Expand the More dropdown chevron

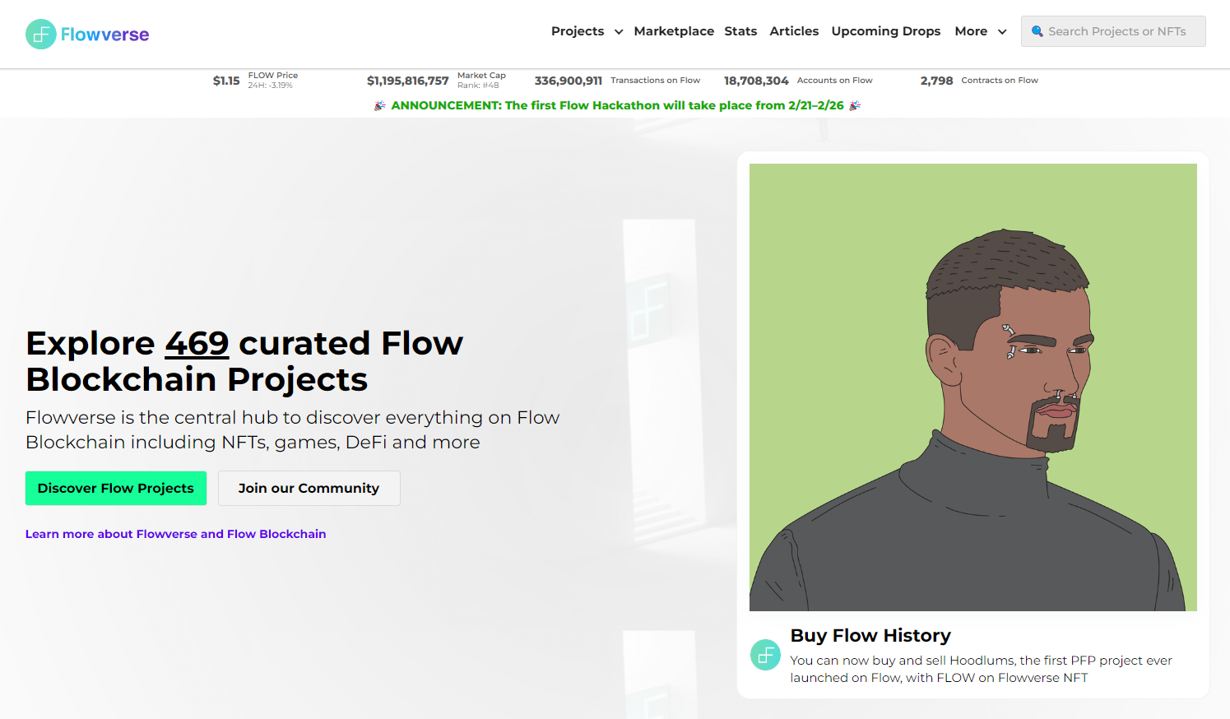(x=1002, y=32)
